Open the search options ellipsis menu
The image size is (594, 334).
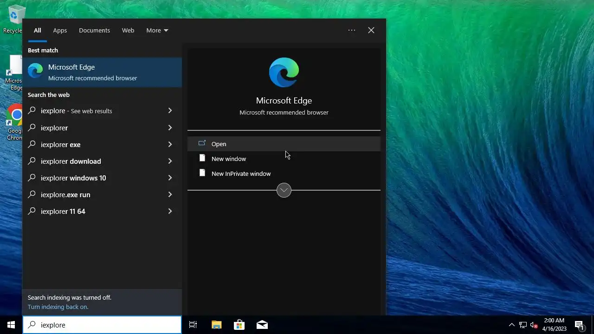coord(352,30)
